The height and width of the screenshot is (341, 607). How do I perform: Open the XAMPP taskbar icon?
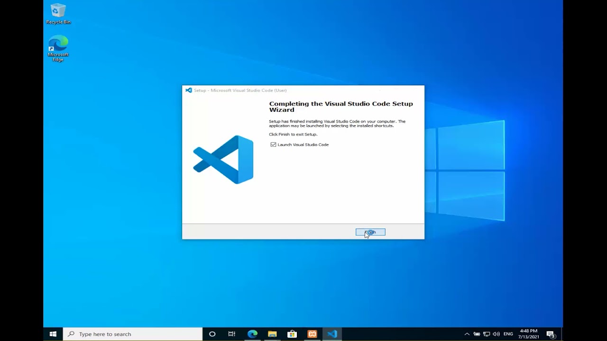pos(312,334)
